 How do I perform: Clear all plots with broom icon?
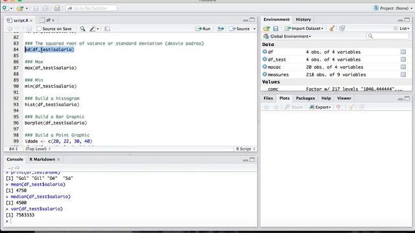click(351, 107)
